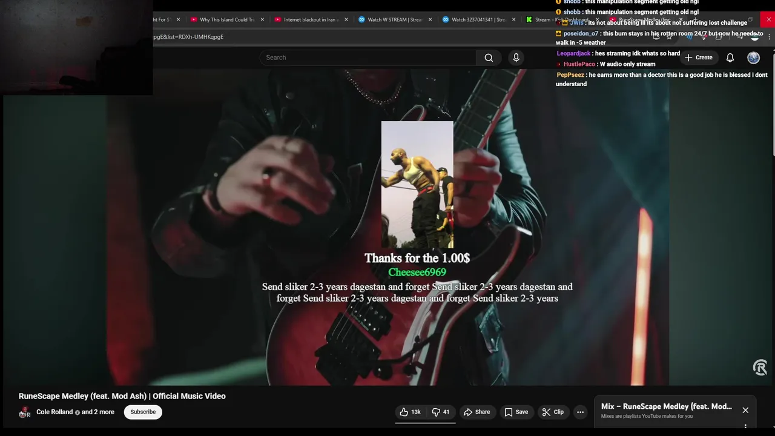
Task: Click Leopardjack chat username
Action: [x=573, y=53]
